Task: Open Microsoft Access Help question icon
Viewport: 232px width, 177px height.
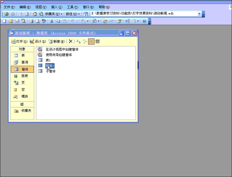Action: click(144, 21)
